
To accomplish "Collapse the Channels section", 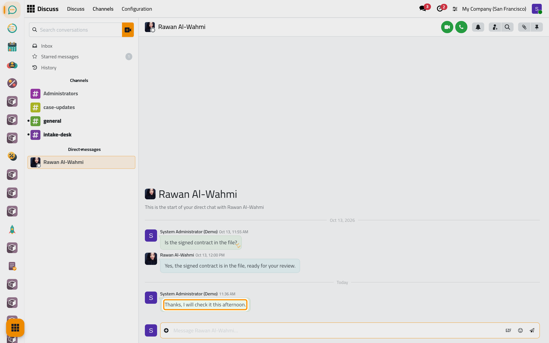I will tap(79, 80).
